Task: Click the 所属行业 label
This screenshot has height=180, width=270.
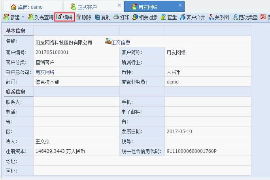Action: [x=132, y=62]
